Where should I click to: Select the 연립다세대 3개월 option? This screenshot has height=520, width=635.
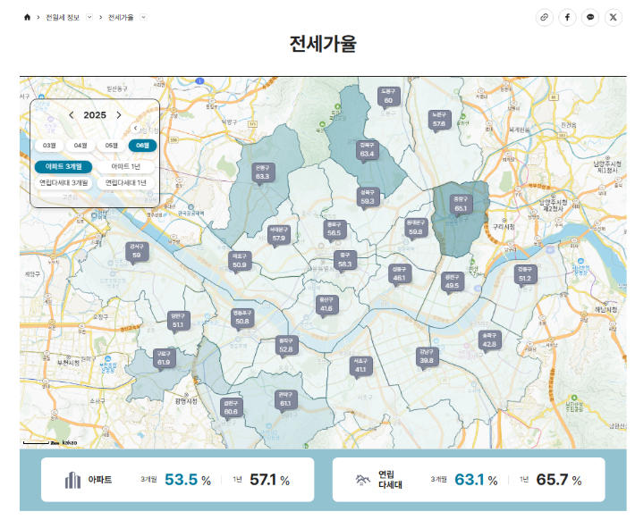63,183
